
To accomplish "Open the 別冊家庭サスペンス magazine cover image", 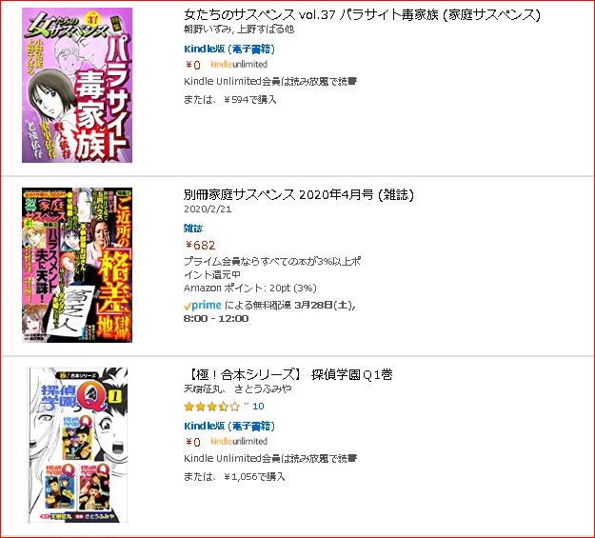I will (x=77, y=265).
